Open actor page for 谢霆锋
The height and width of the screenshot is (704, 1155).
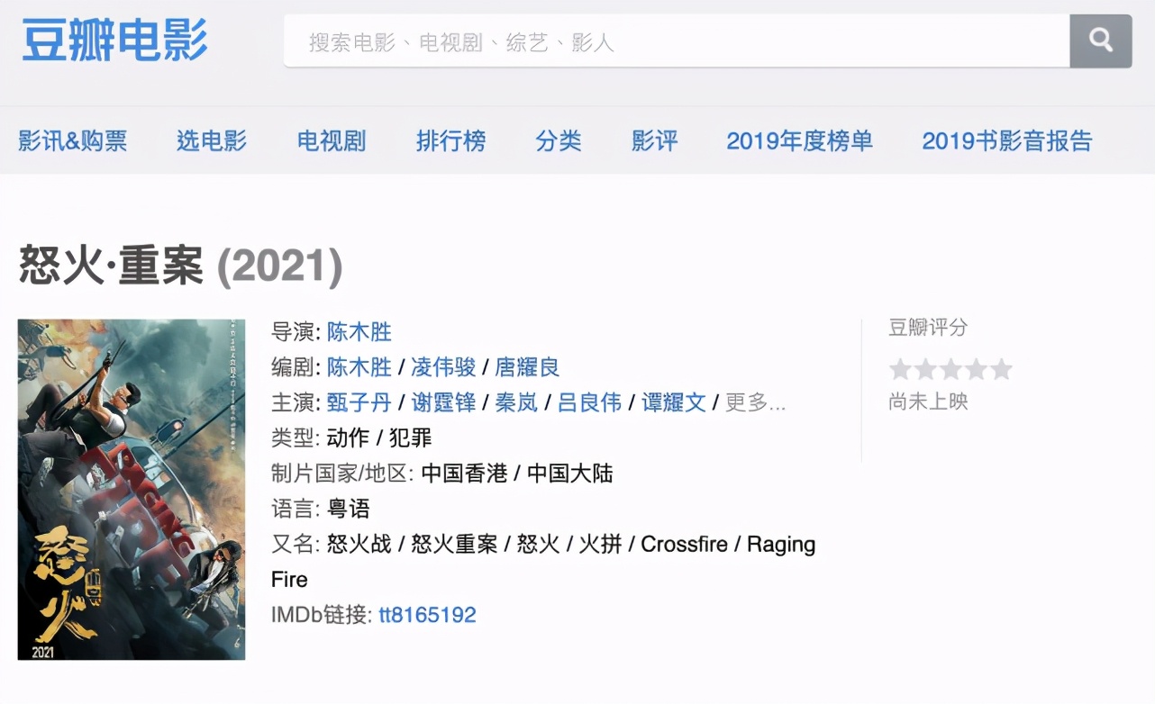pyautogui.click(x=442, y=403)
